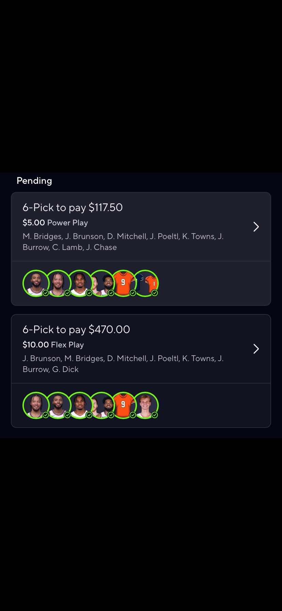The image size is (282, 611).
Task: Tap player names list ending with G. Dick
Action: pyautogui.click(x=123, y=364)
